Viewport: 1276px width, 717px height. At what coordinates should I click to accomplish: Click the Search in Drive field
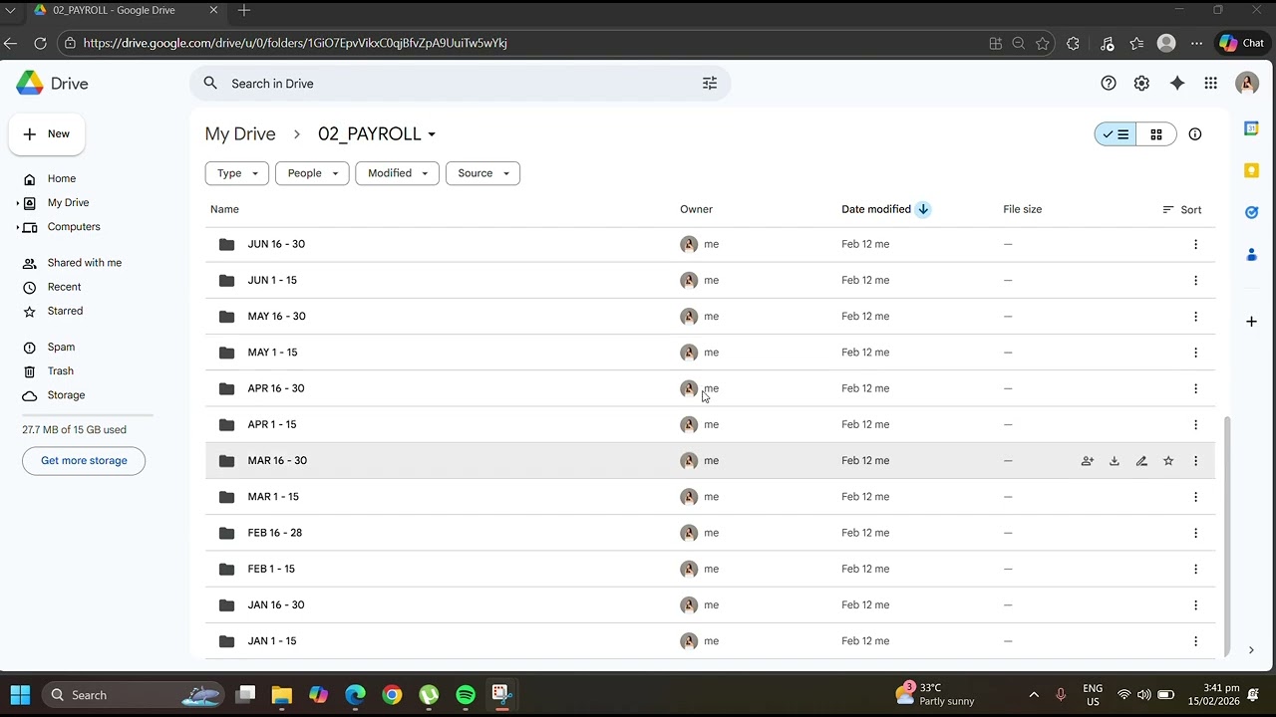pos(460,84)
